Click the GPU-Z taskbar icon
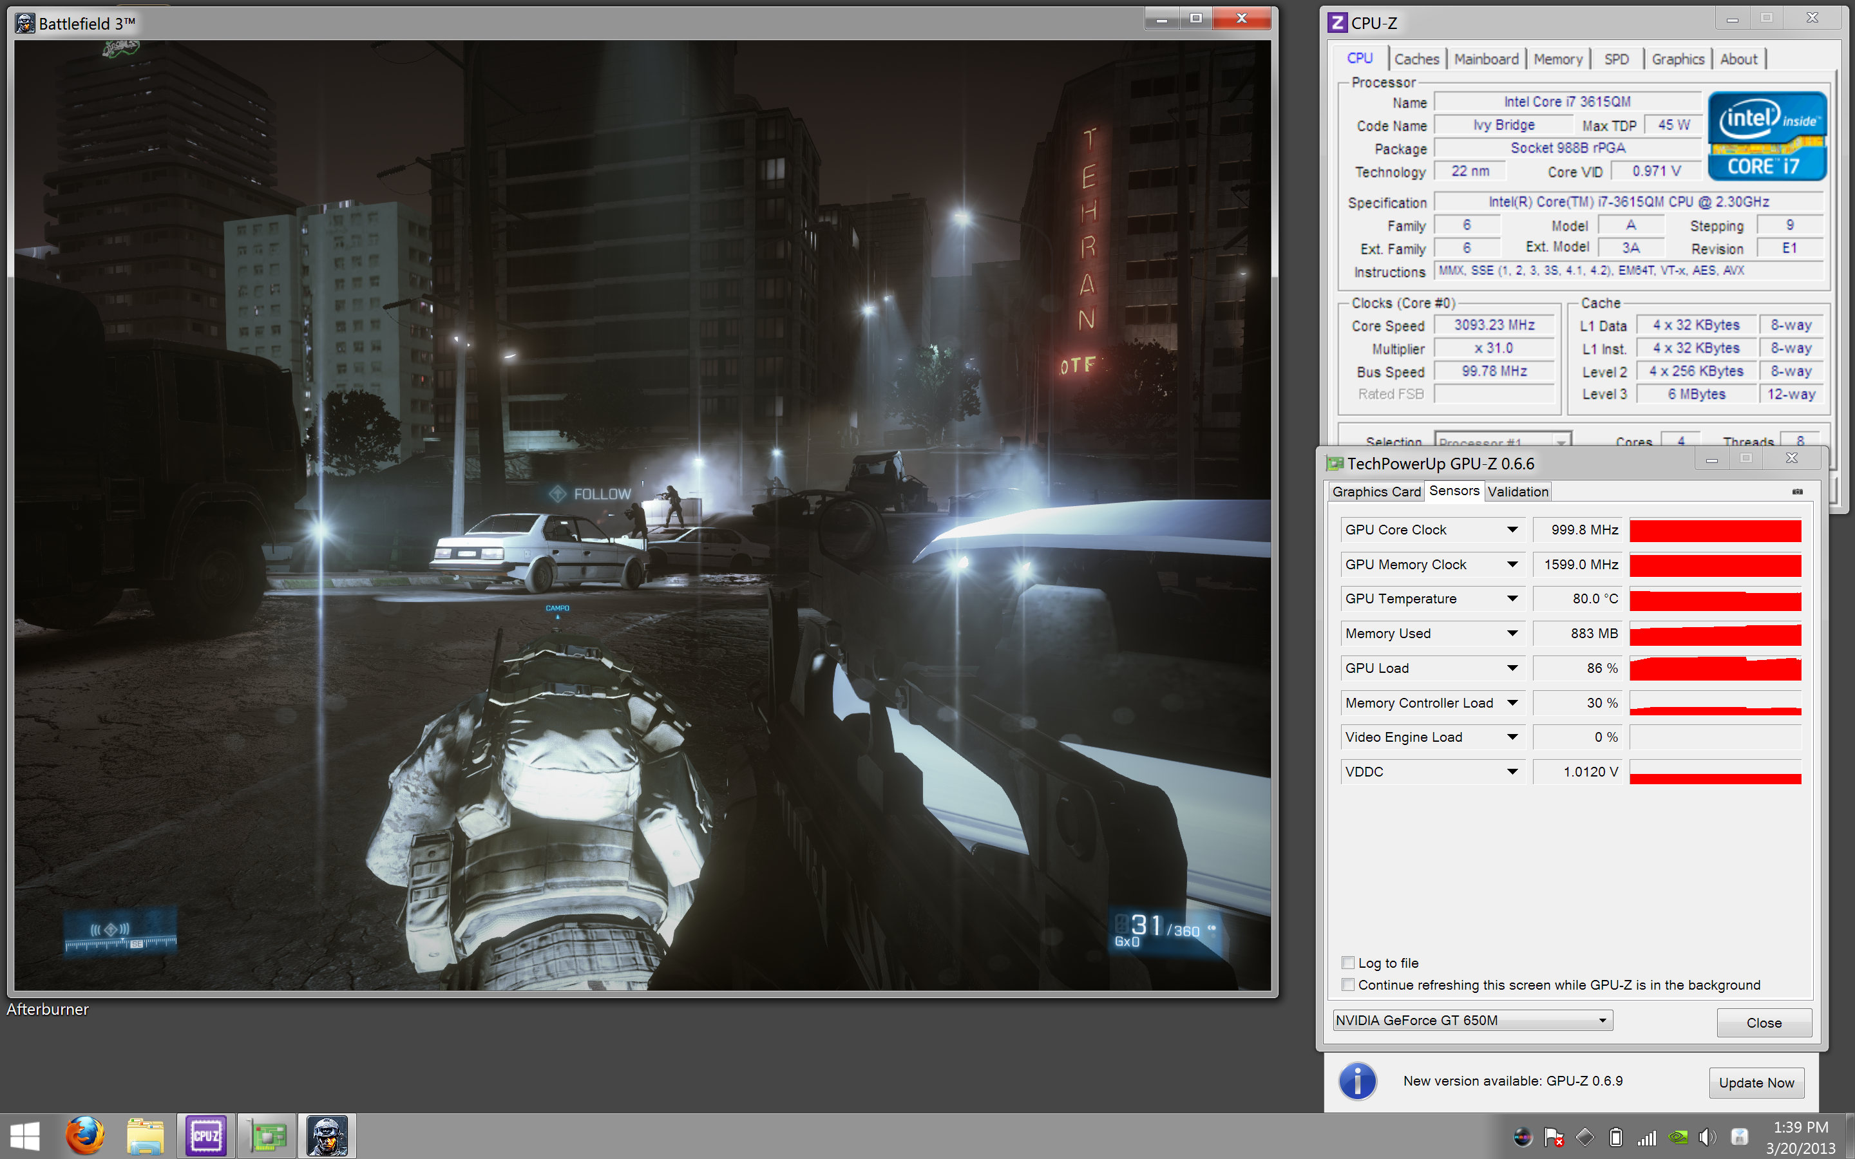1855x1159 pixels. coord(266,1135)
